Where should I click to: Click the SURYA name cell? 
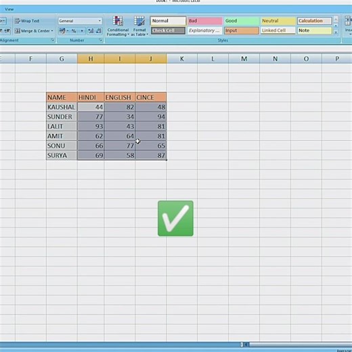(62, 156)
